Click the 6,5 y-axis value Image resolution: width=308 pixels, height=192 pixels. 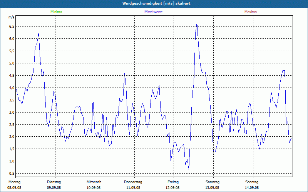[12, 26]
